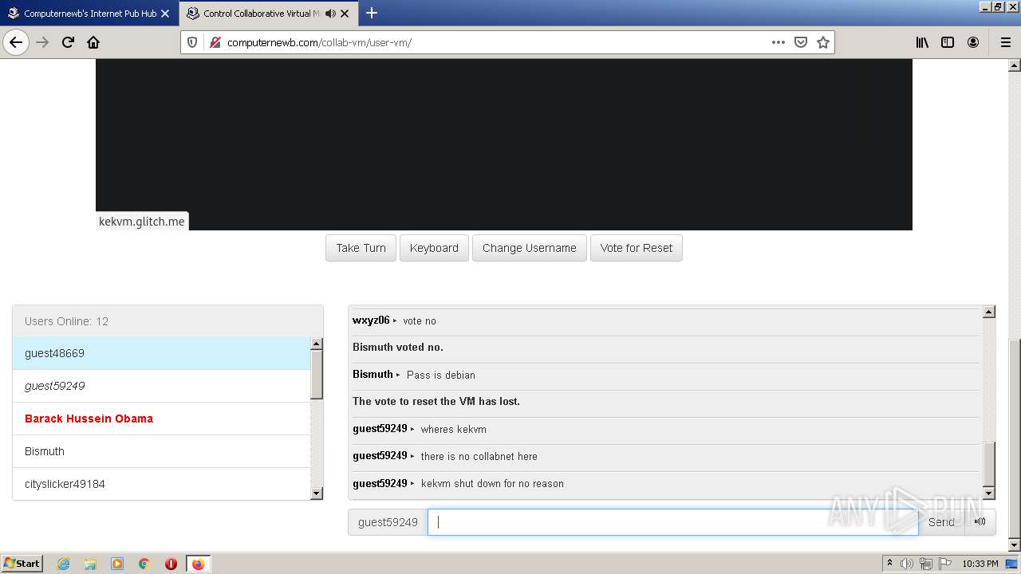
Task: Focus the chat message input box
Action: pos(672,522)
